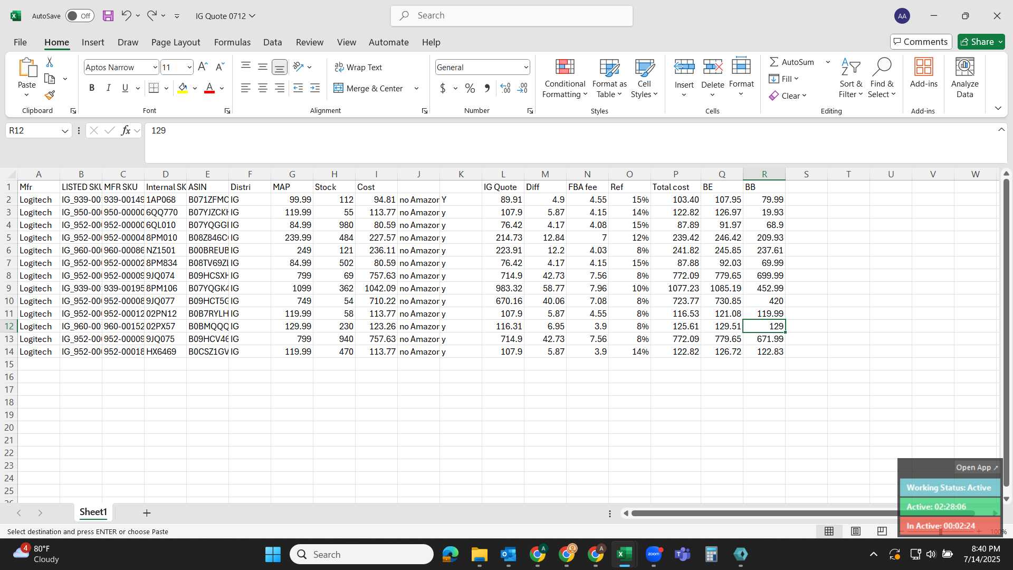Switch to Page Break Preview view
Image resolution: width=1013 pixels, height=570 pixels.
882,531
